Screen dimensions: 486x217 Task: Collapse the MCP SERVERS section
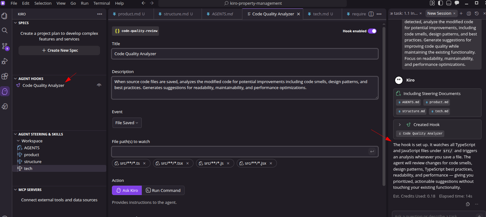[15, 190]
